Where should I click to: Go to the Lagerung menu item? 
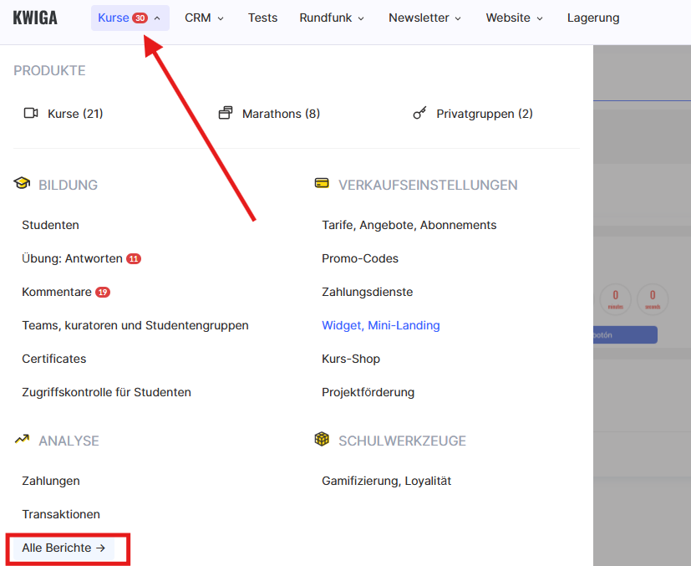[x=593, y=18]
